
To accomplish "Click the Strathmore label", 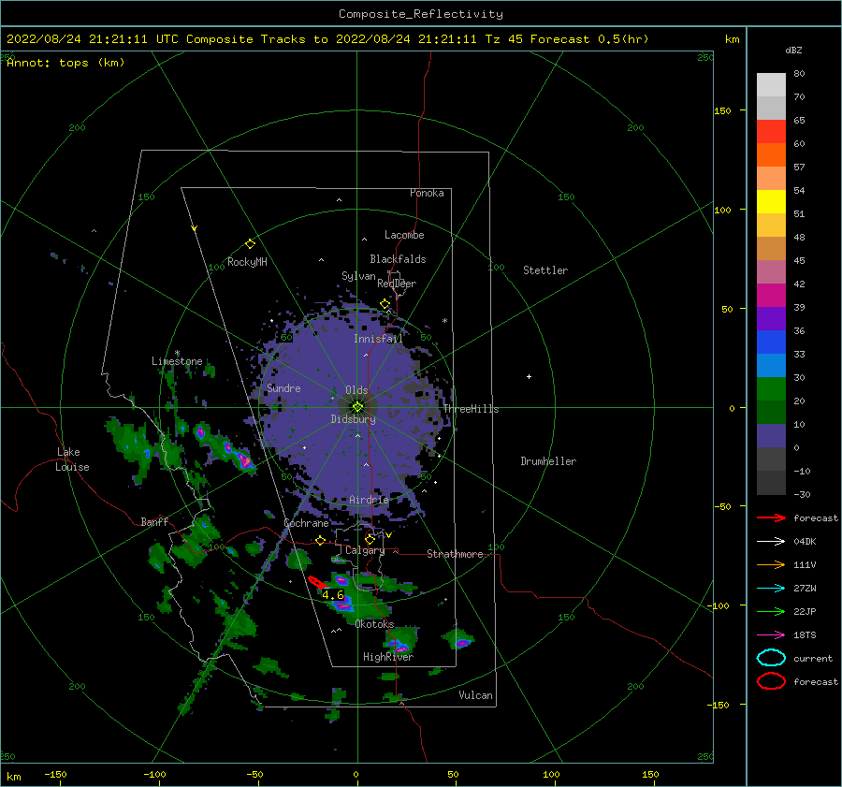I will point(455,554).
